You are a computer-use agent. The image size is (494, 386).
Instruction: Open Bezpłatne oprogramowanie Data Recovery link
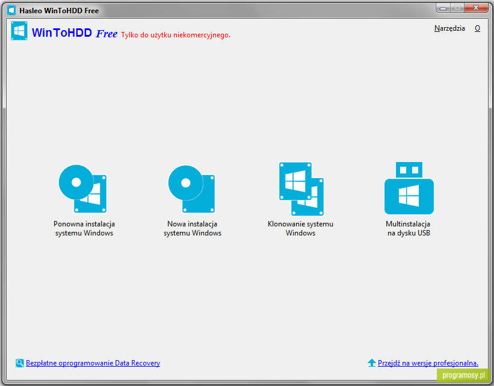tap(93, 363)
